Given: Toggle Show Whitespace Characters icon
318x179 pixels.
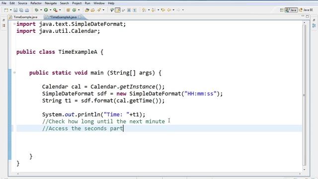Looking at the screenshot, I should pyautogui.click(x=135, y=10).
